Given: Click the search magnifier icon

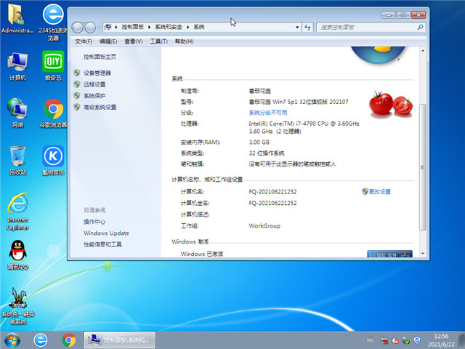Looking at the screenshot, I should tap(420, 28).
